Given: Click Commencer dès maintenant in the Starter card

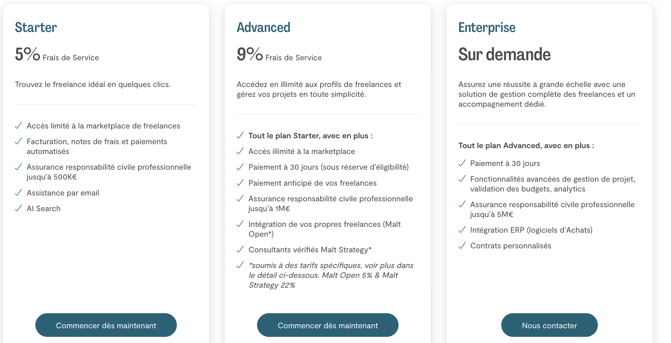Looking at the screenshot, I should pos(106,325).
